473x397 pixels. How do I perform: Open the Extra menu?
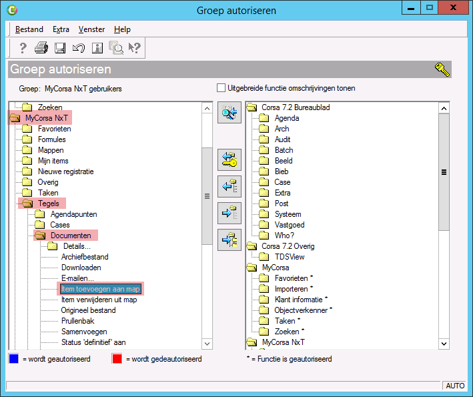tap(61, 29)
